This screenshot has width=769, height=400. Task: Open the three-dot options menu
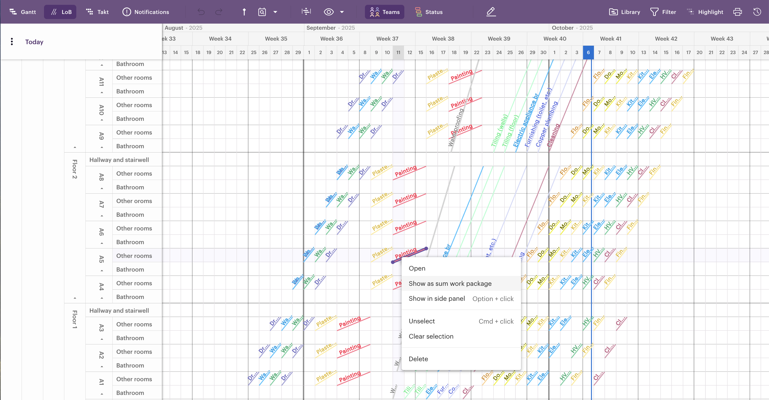(x=12, y=42)
